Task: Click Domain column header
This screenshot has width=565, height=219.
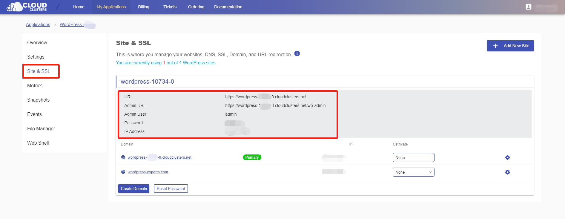Action: [x=127, y=144]
